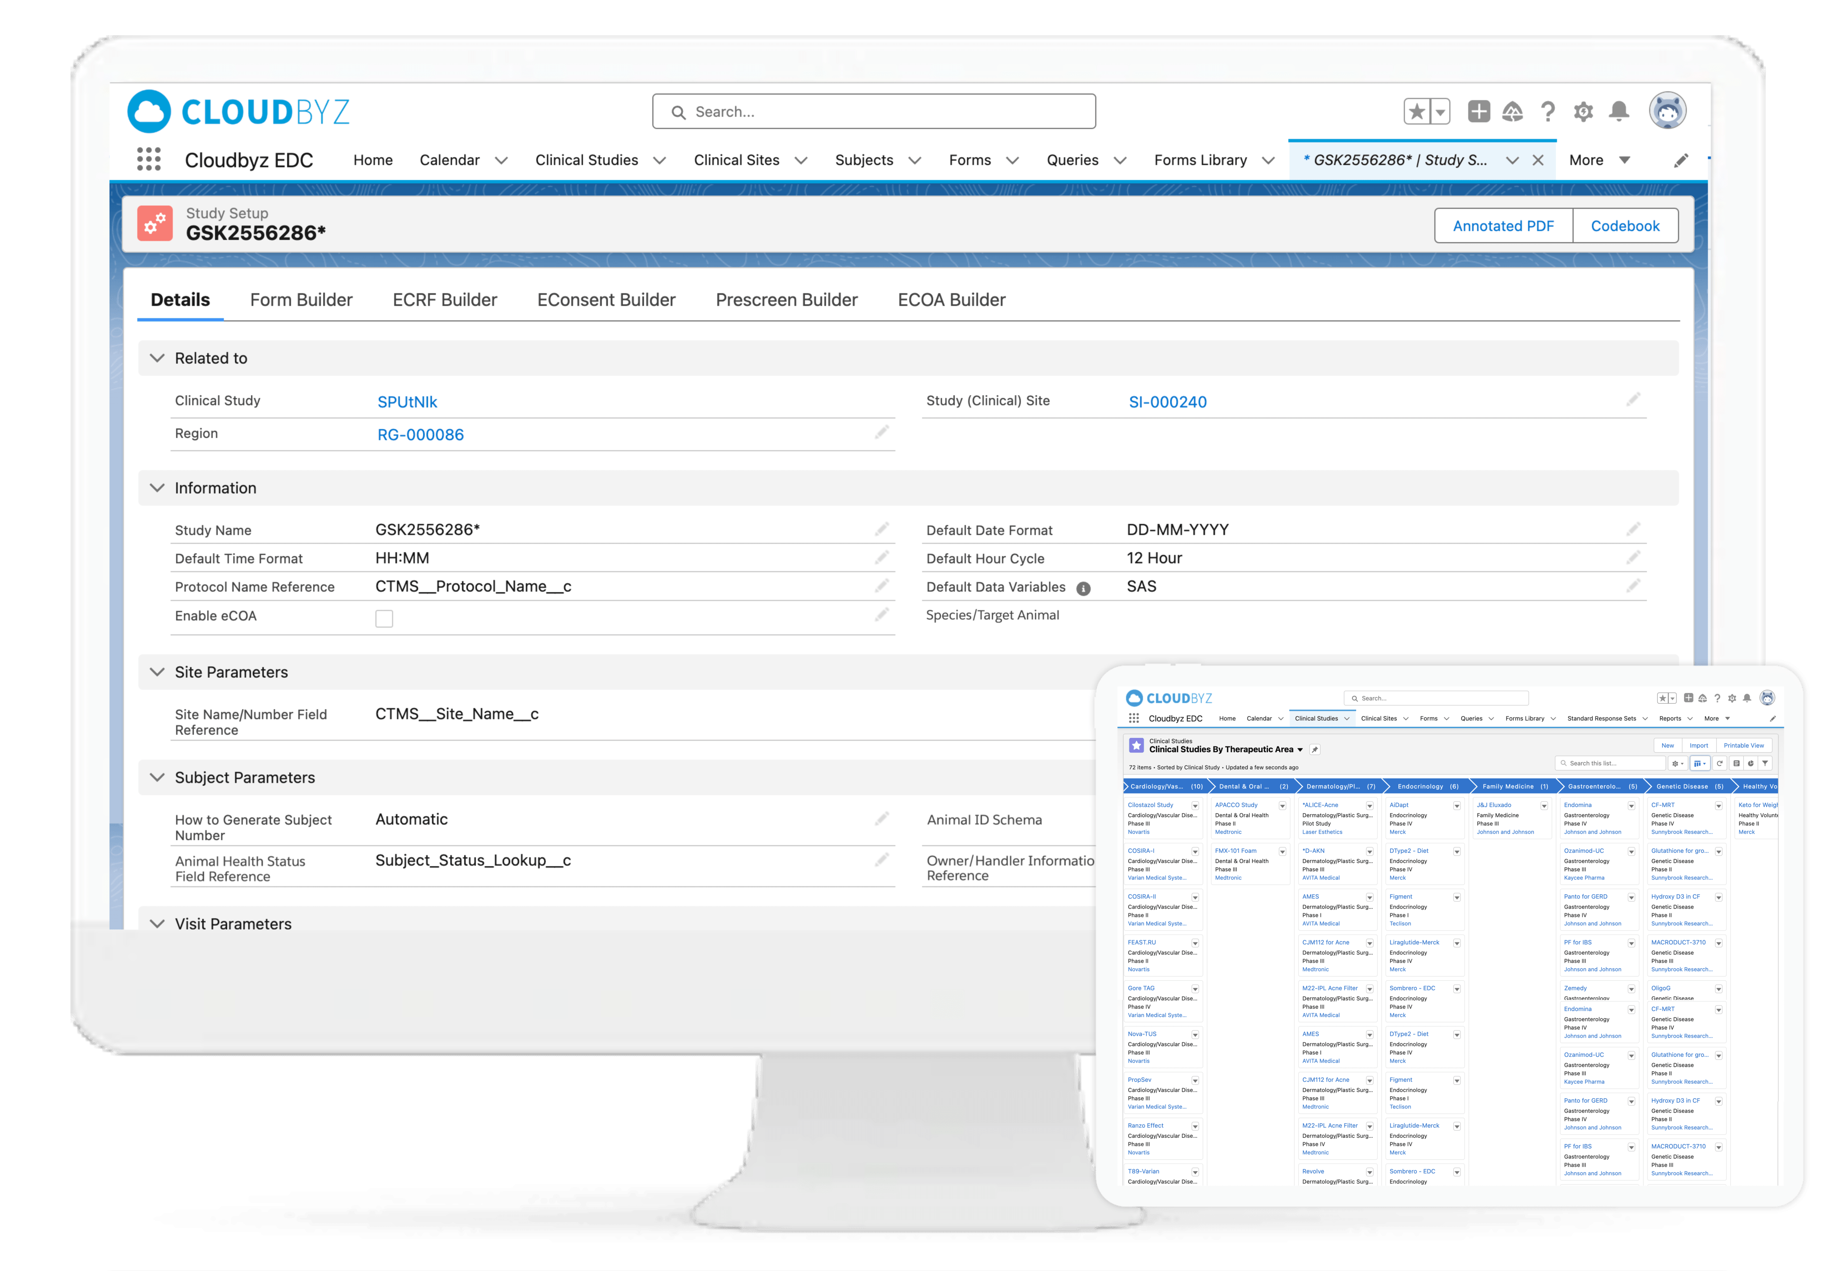
Task: Switch to the ECRF Builder tab
Action: [445, 299]
